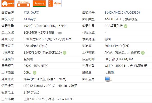Click the LED Driver badge icon
The width and height of the screenshot is (152, 103).
coord(24,4)
